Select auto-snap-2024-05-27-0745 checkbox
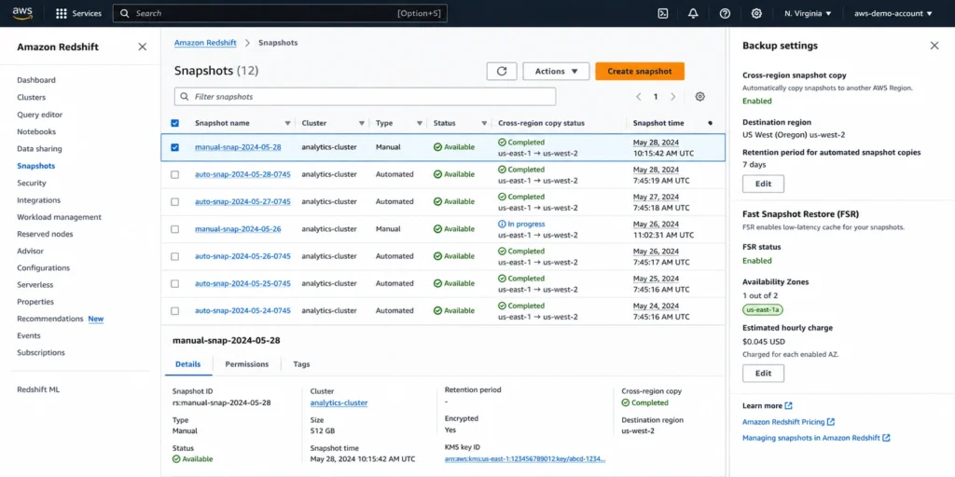955x477 pixels. click(174, 202)
